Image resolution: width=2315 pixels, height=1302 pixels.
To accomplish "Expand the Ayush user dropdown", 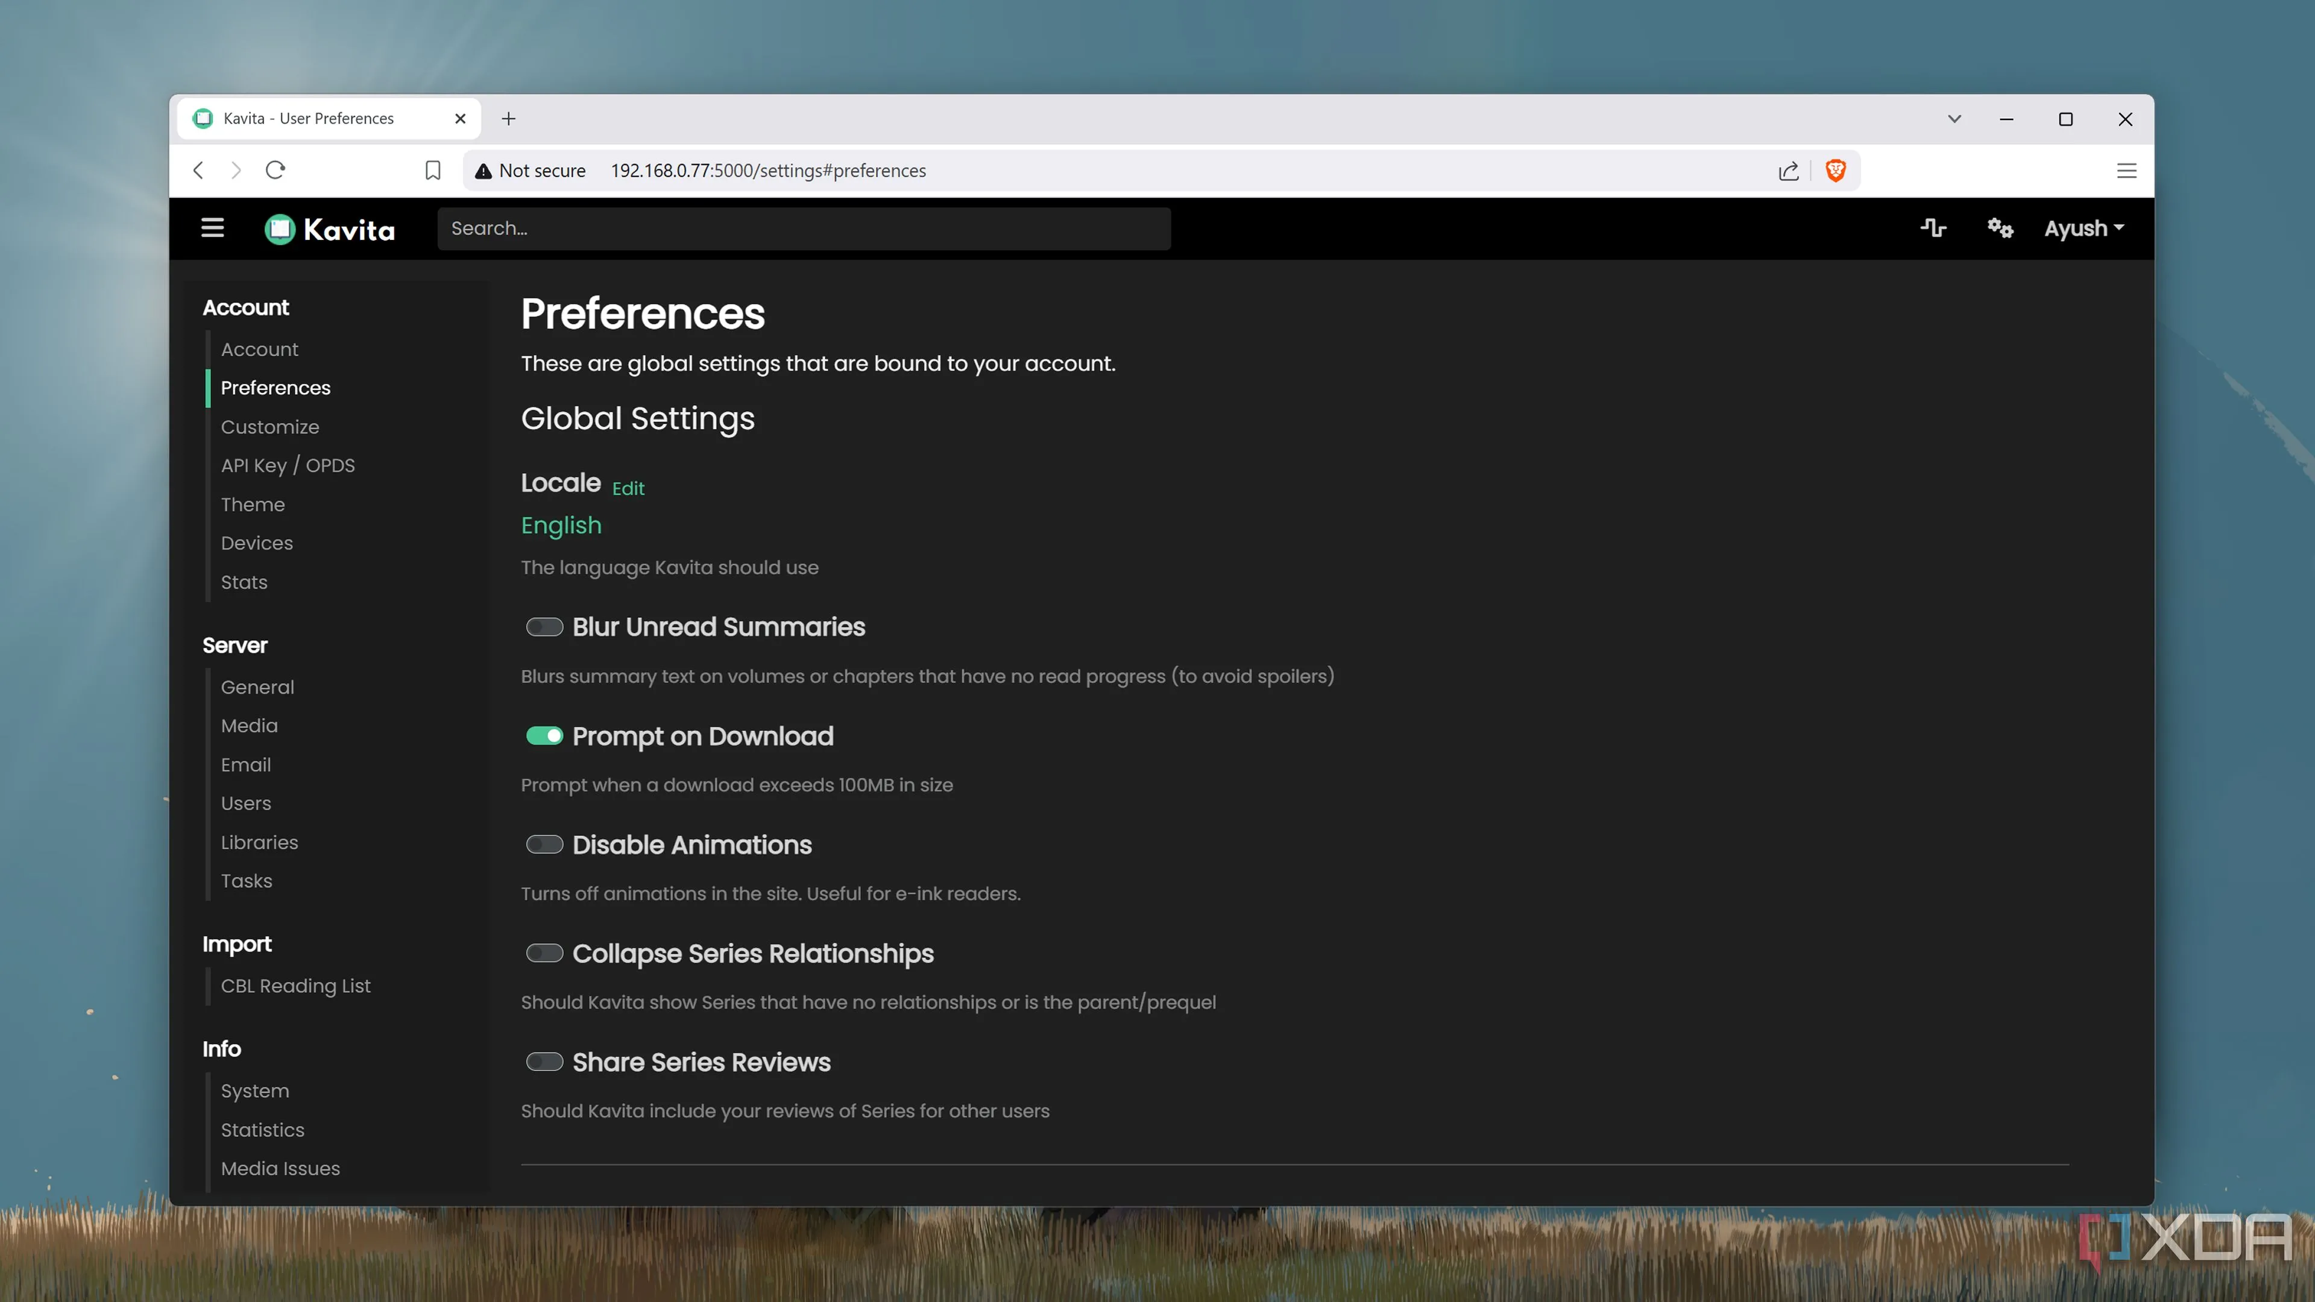I will [x=2084, y=228].
